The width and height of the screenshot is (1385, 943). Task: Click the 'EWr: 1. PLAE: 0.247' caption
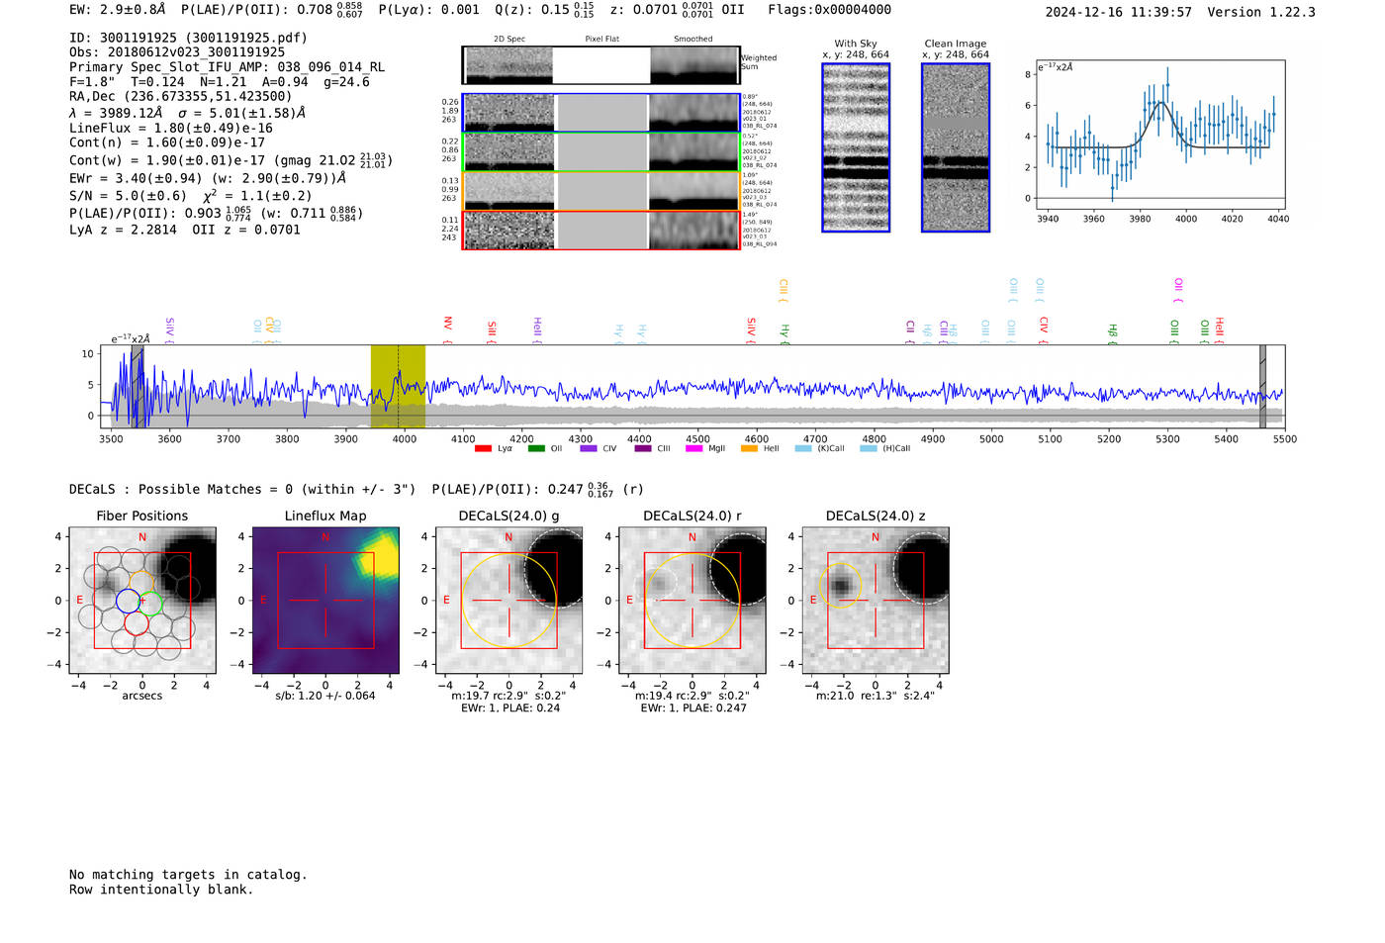693,708
